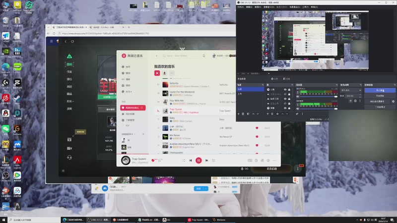Image resolution: width=397 pixels, height=223 pixels.
Task: Pause the Trap Queen song playback
Action: coord(198,160)
